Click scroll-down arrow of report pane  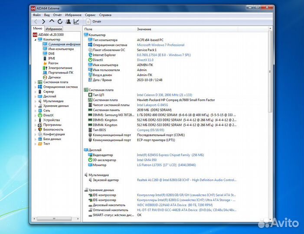pyautogui.click(x=270, y=219)
